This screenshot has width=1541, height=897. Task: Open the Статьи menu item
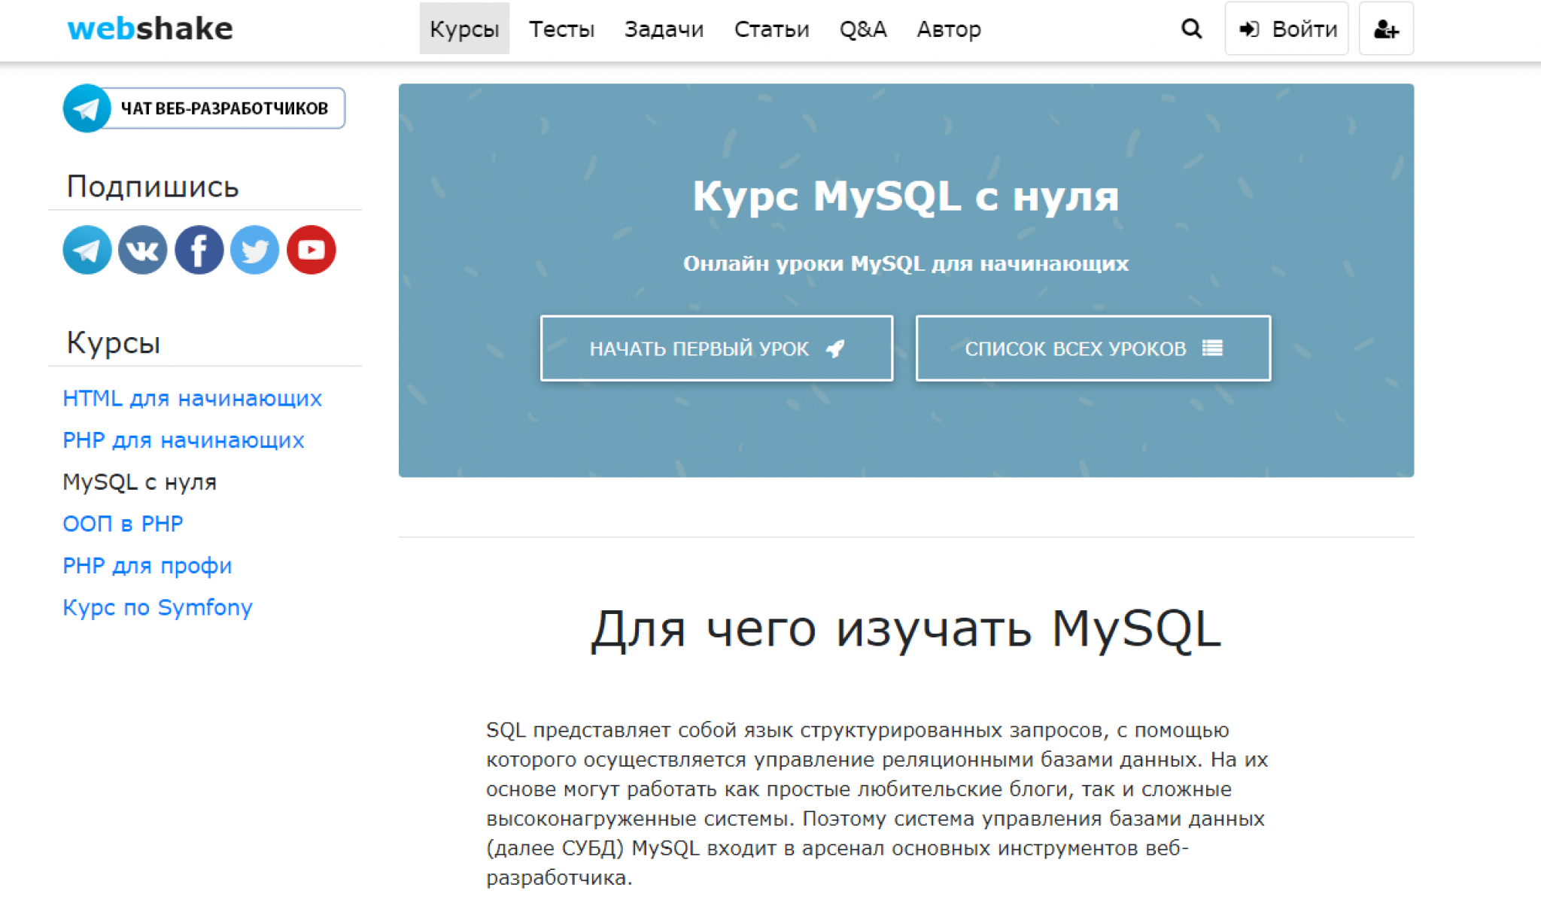coord(771,29)
